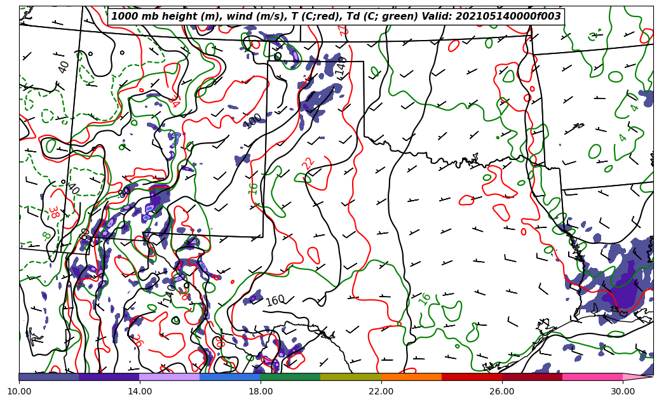Screen dimensions: 659x402
Task: Select the bright red 24–26 colorbar segment
Action: coord(472,377)
